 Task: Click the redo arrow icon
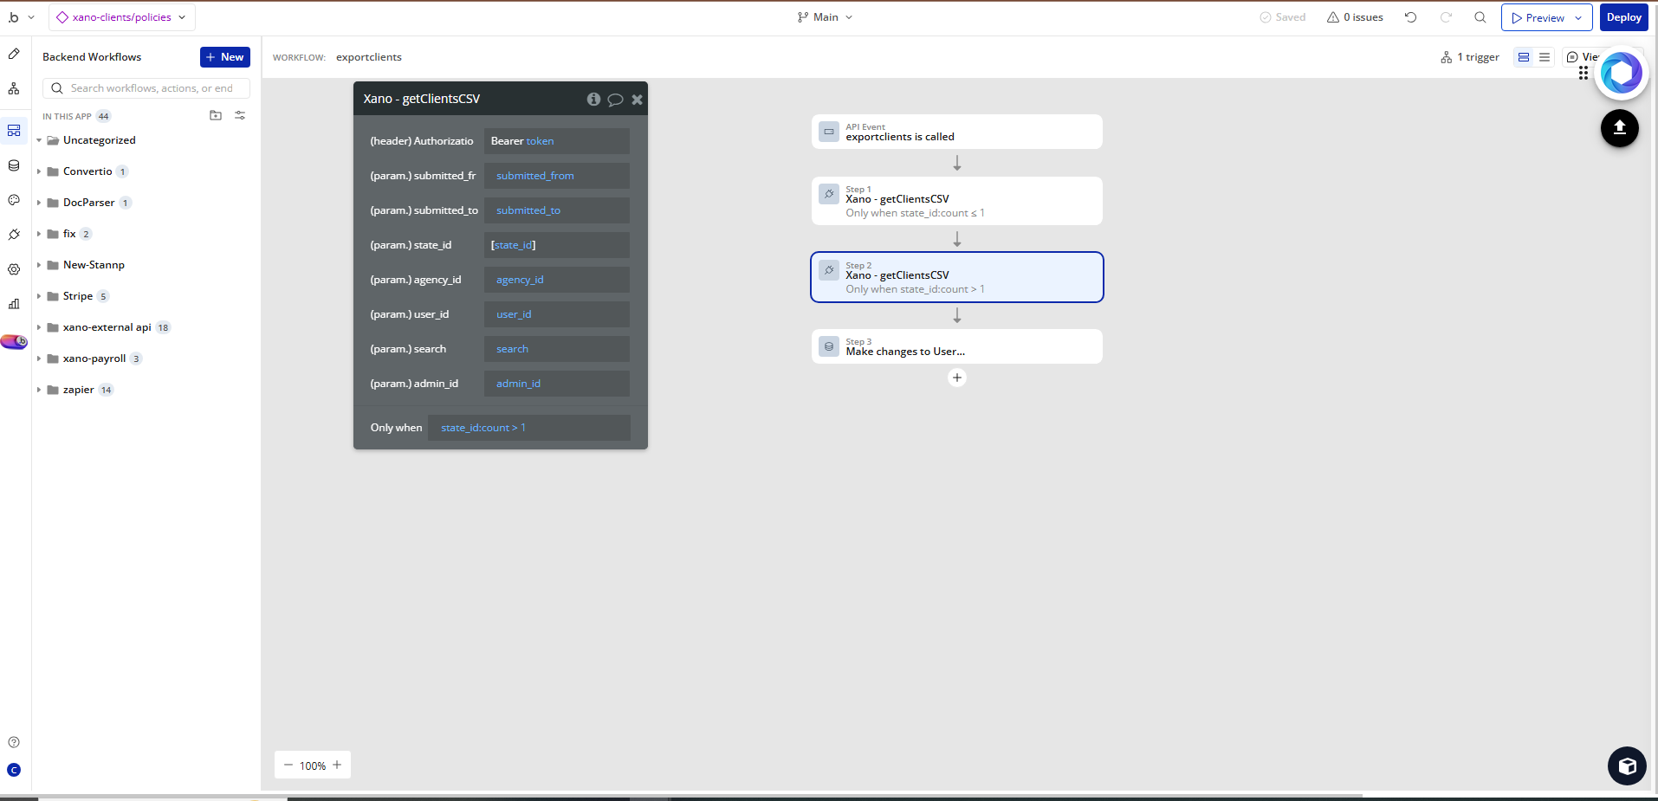[1446, 17]
